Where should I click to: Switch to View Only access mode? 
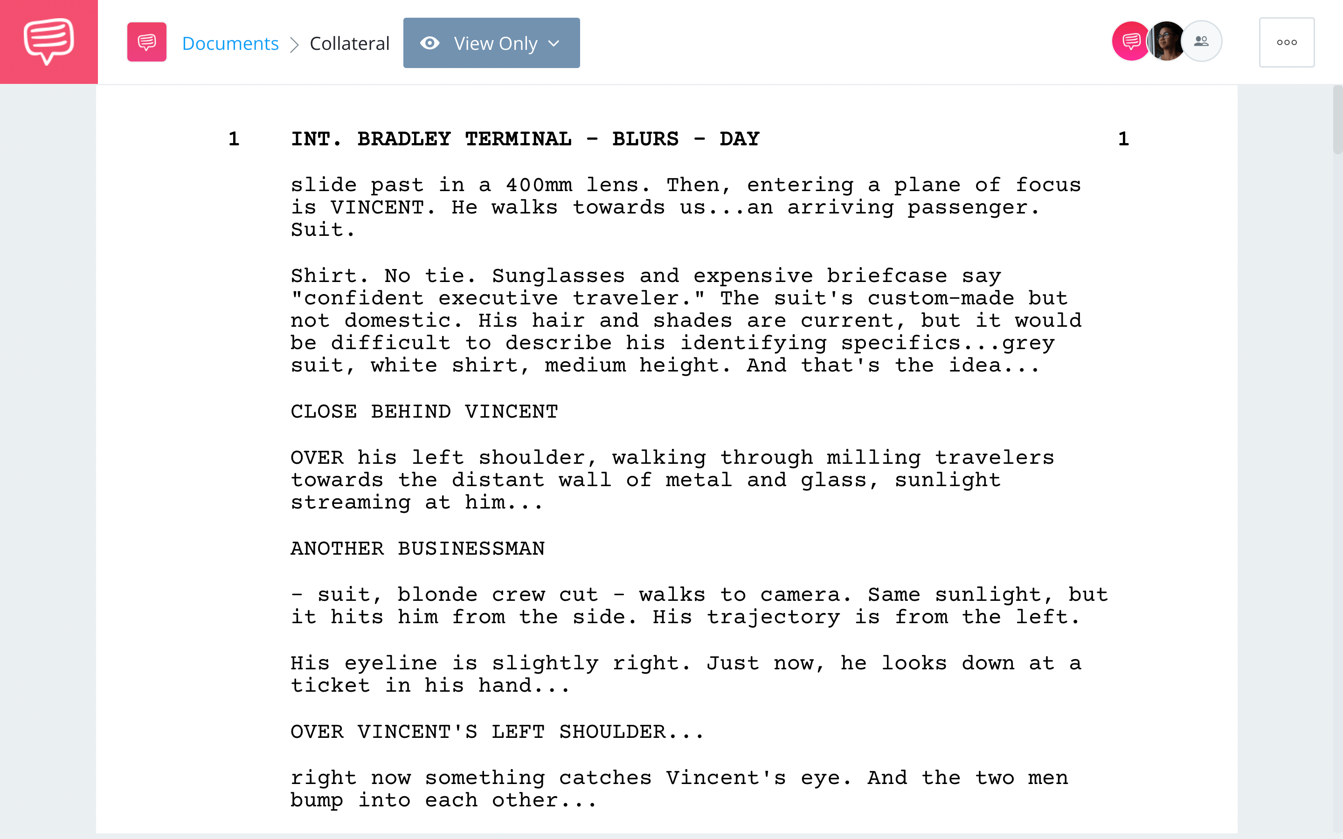pos(490,42)
